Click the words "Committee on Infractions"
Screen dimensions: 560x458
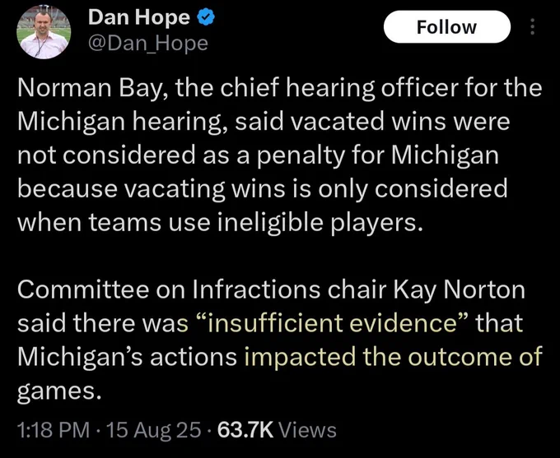pyautogui.click(x=169, y=289)
